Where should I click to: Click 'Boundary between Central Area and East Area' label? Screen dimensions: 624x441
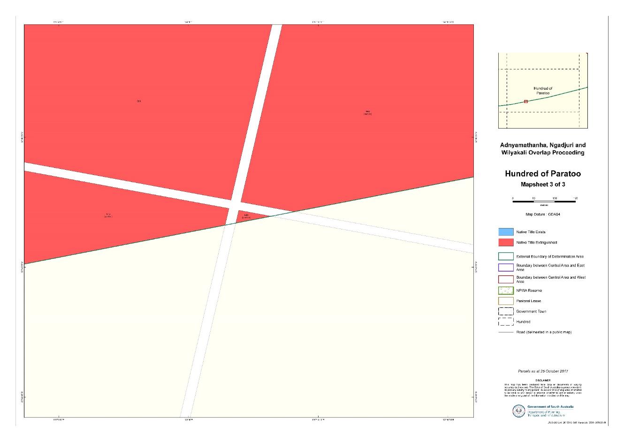point(550,267)
